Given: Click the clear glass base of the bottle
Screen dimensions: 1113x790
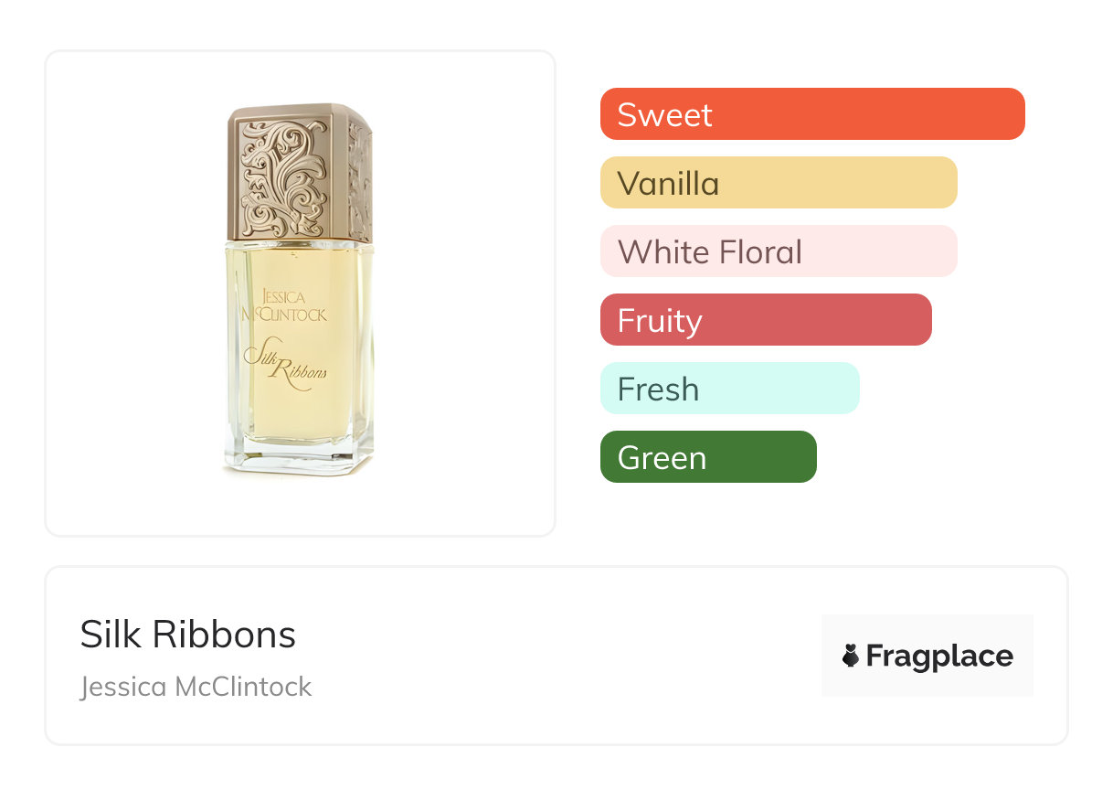Looking at the screenshot, I should click(x=298, y=457).
